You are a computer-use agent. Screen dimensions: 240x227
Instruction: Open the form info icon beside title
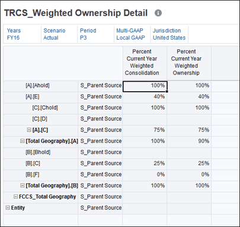158,13
